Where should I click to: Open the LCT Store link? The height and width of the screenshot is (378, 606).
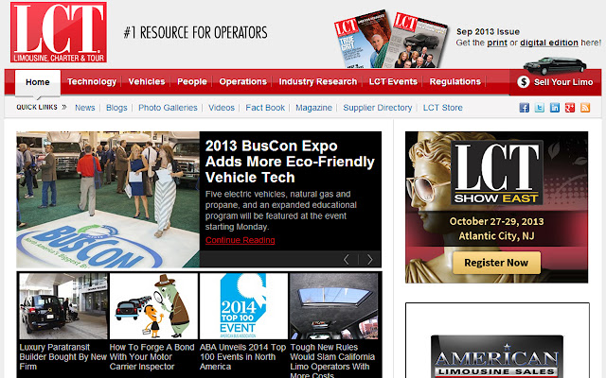pos(442,108)
